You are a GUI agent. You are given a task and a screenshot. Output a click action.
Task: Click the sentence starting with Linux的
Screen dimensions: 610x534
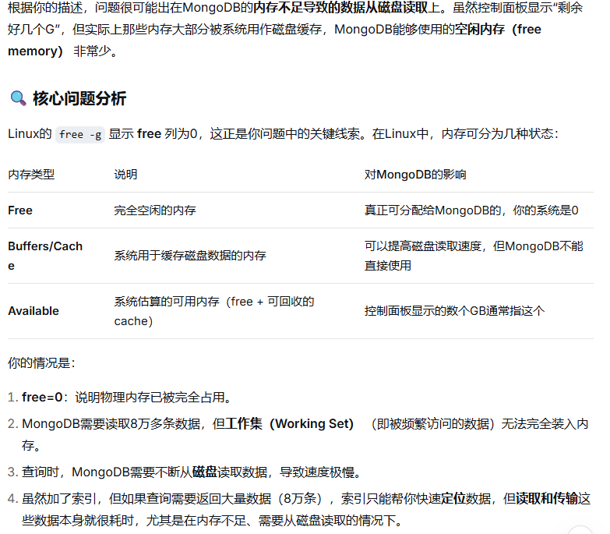click(284, 134)
